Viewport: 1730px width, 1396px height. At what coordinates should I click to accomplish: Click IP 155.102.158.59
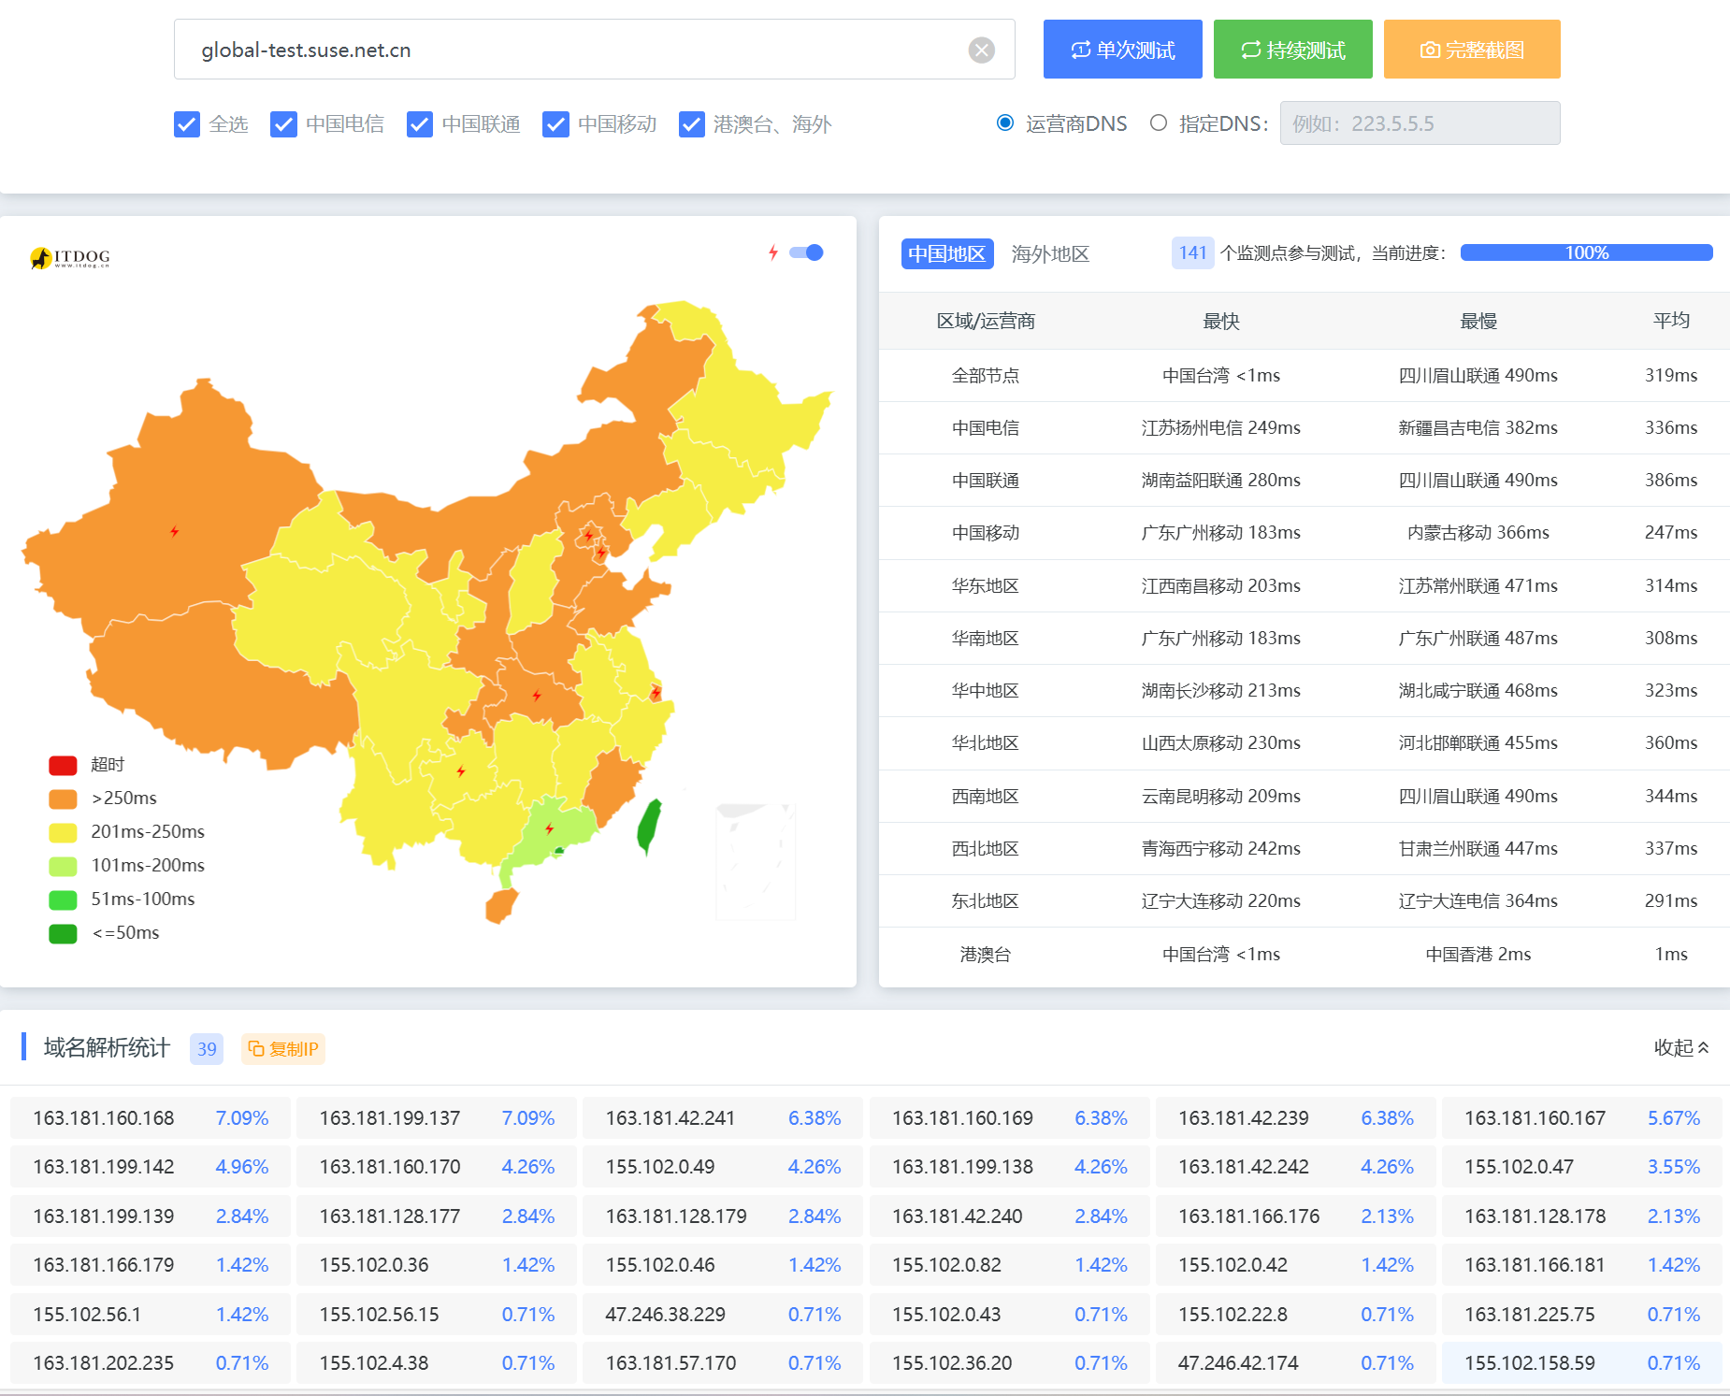tap(1530, 1363)
